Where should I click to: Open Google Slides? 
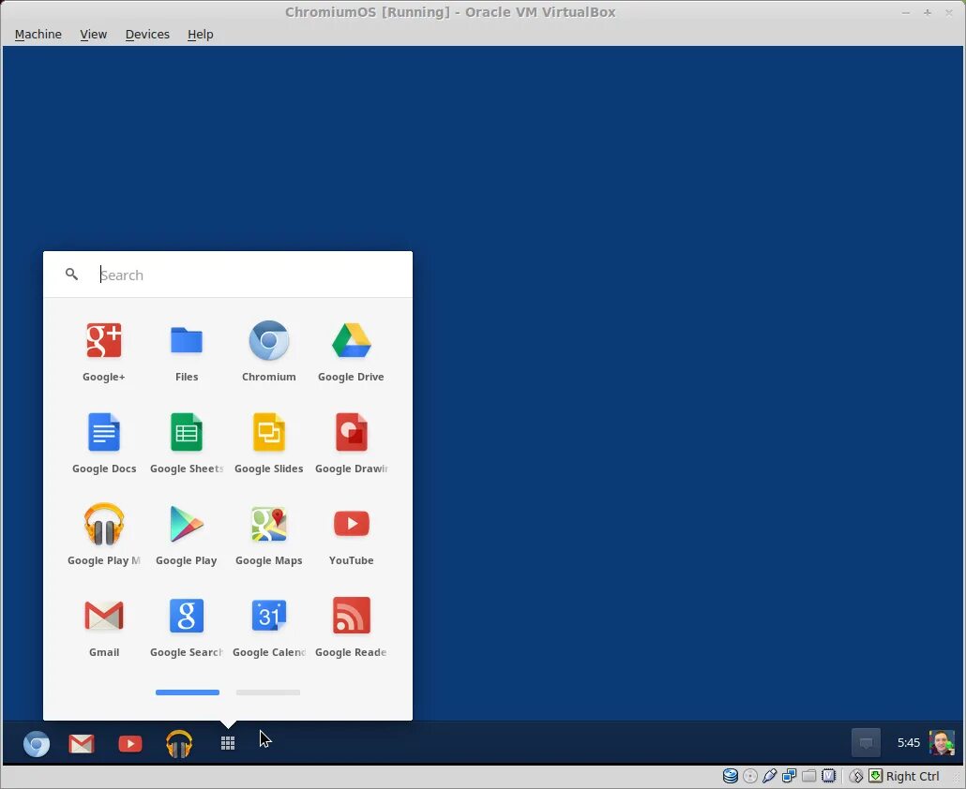(268, 432)
